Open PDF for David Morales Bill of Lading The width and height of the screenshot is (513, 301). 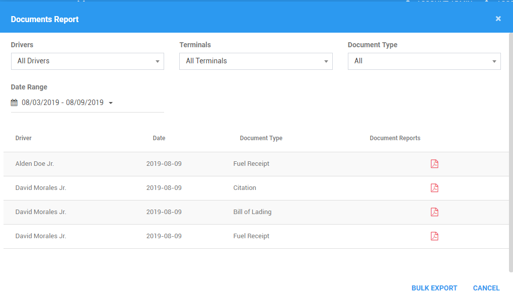click(x=434, y=212)
